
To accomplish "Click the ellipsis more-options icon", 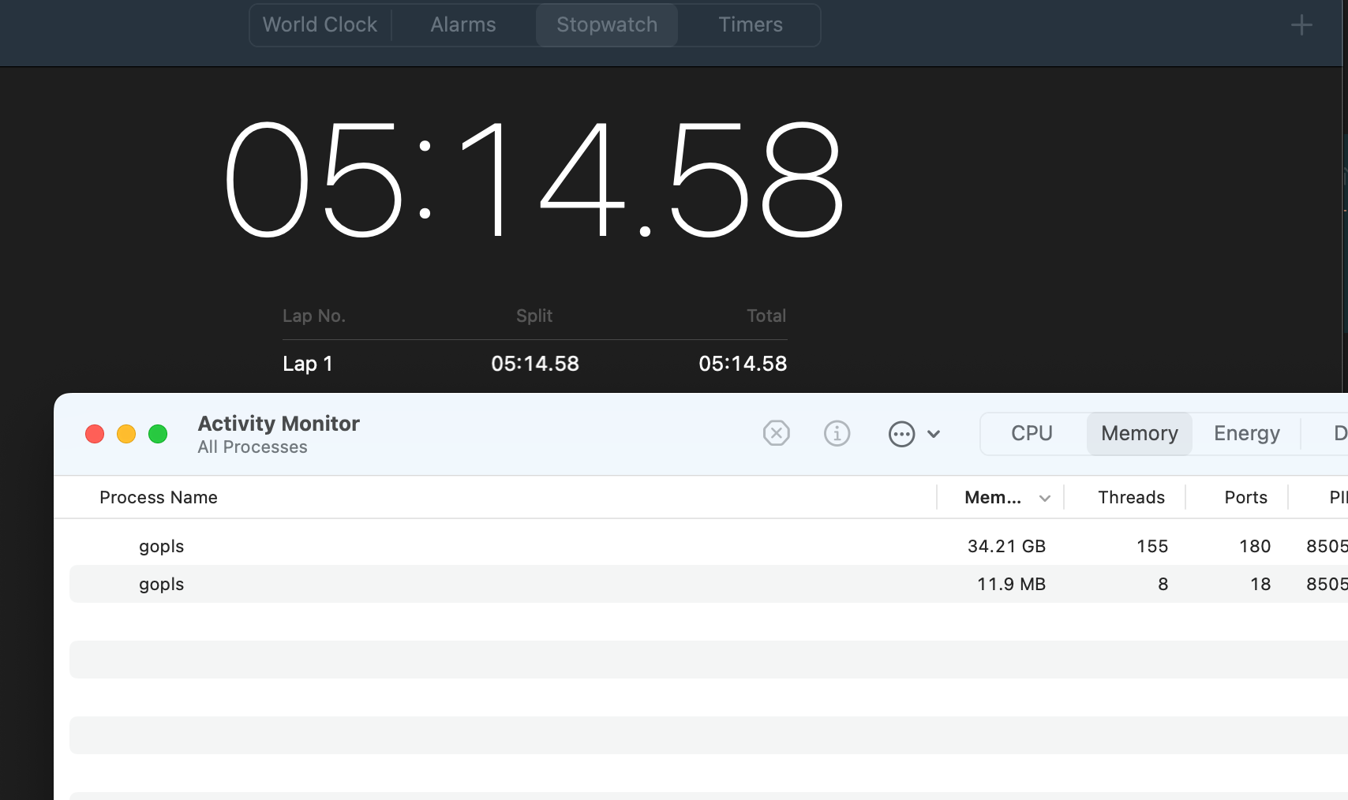I will [901, 434].
